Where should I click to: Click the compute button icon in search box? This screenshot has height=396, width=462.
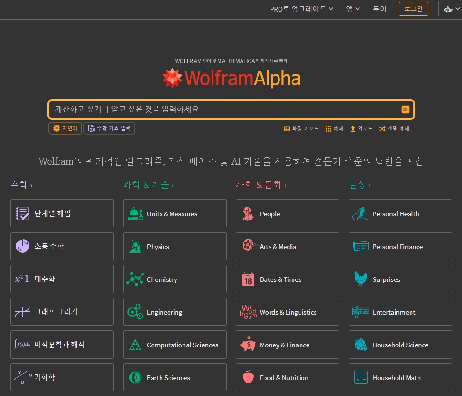tap(405, 110)
